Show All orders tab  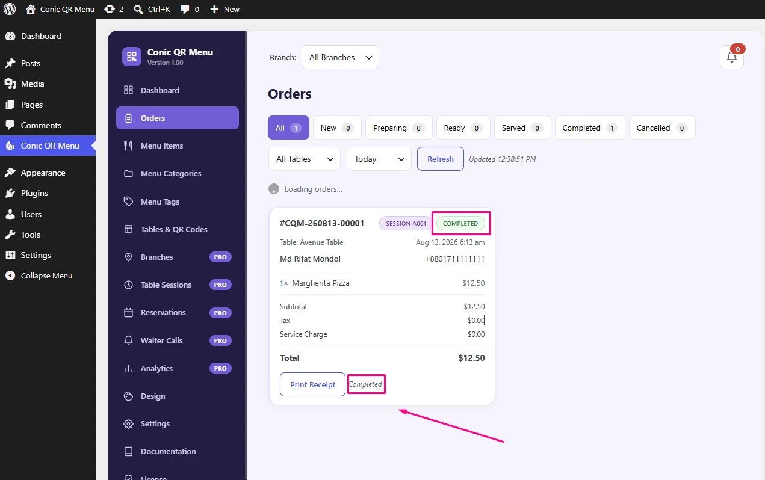[288, 128]
